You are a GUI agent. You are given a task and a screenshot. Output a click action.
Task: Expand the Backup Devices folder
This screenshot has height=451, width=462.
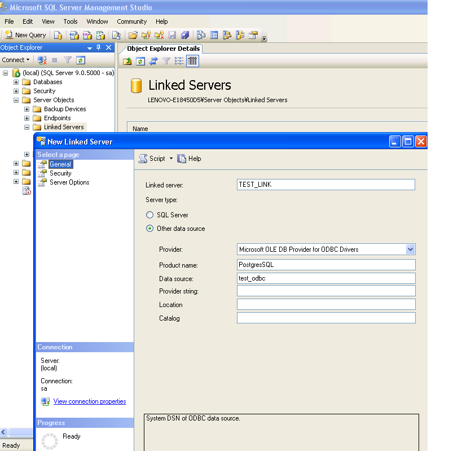click(27, 110)
